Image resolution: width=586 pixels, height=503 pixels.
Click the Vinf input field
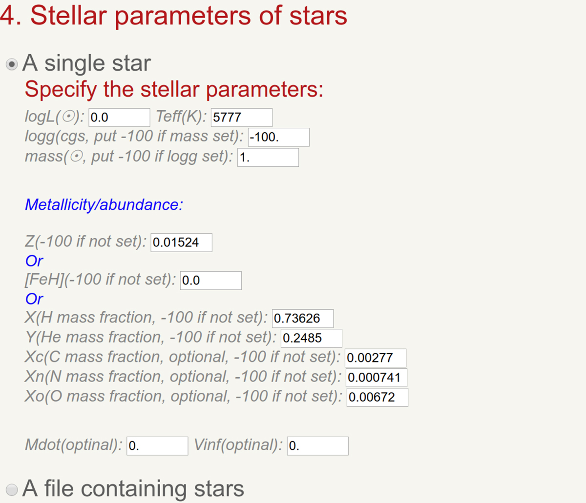click(x=317, y=446)
